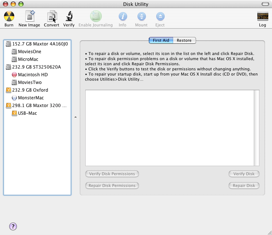Click the Verify Disk button
This screenshot has width=272, height=235.
(244, 174)
